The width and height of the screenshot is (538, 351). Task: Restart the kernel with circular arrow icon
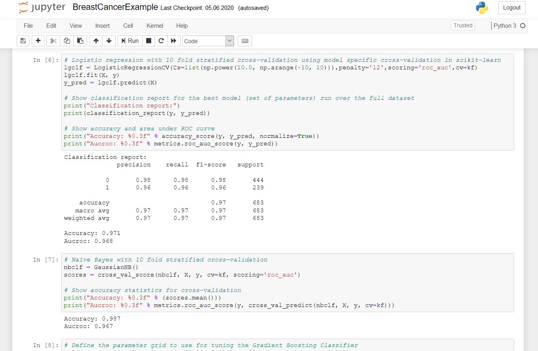(161, 41)
